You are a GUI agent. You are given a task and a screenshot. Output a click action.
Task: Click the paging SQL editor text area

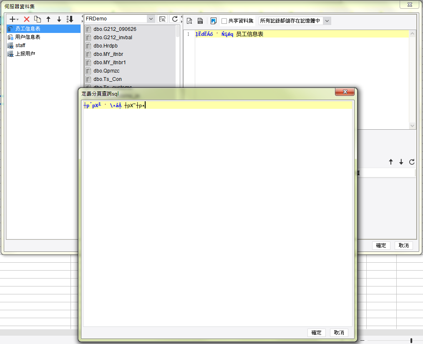click(217, 208)
